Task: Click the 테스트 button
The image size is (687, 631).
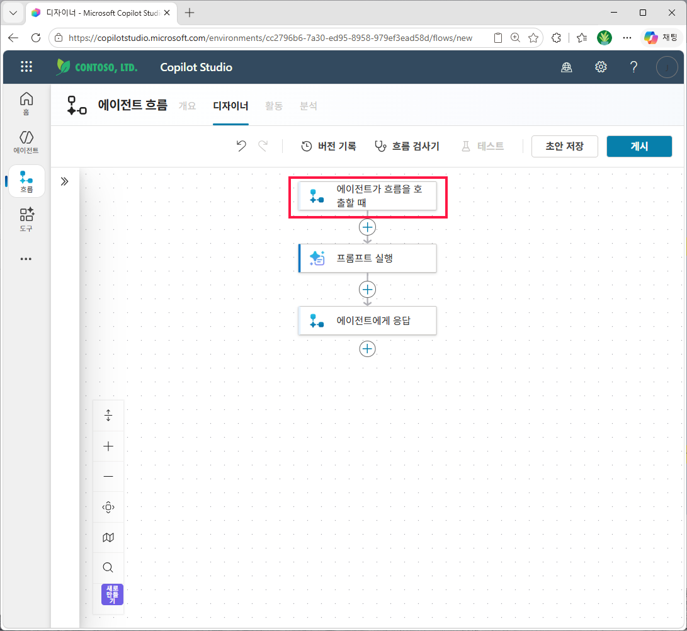Action: pyautogui.click(x=482, y=146)
